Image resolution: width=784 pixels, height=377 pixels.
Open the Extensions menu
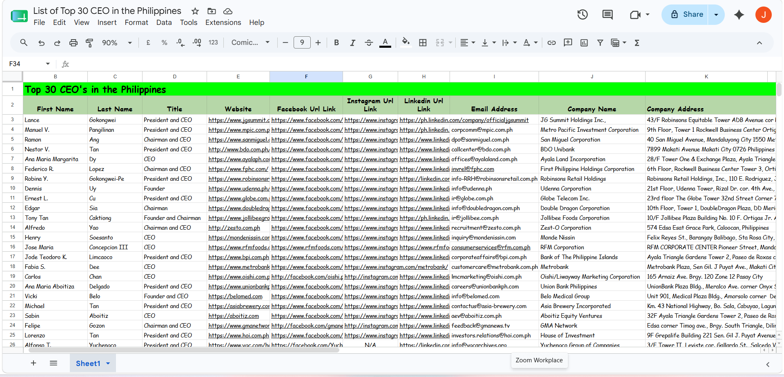(223, 22)
